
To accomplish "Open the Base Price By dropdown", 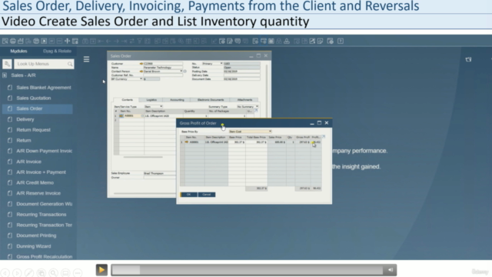I will coord(270,132).
